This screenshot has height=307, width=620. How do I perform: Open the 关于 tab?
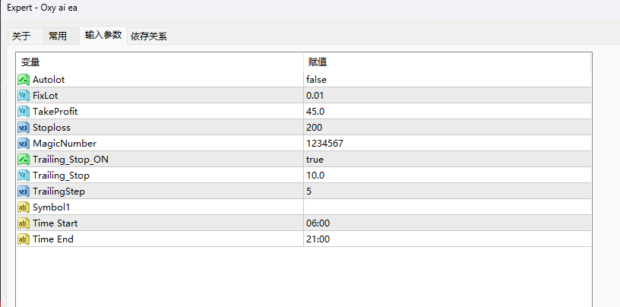click(21, 36)
